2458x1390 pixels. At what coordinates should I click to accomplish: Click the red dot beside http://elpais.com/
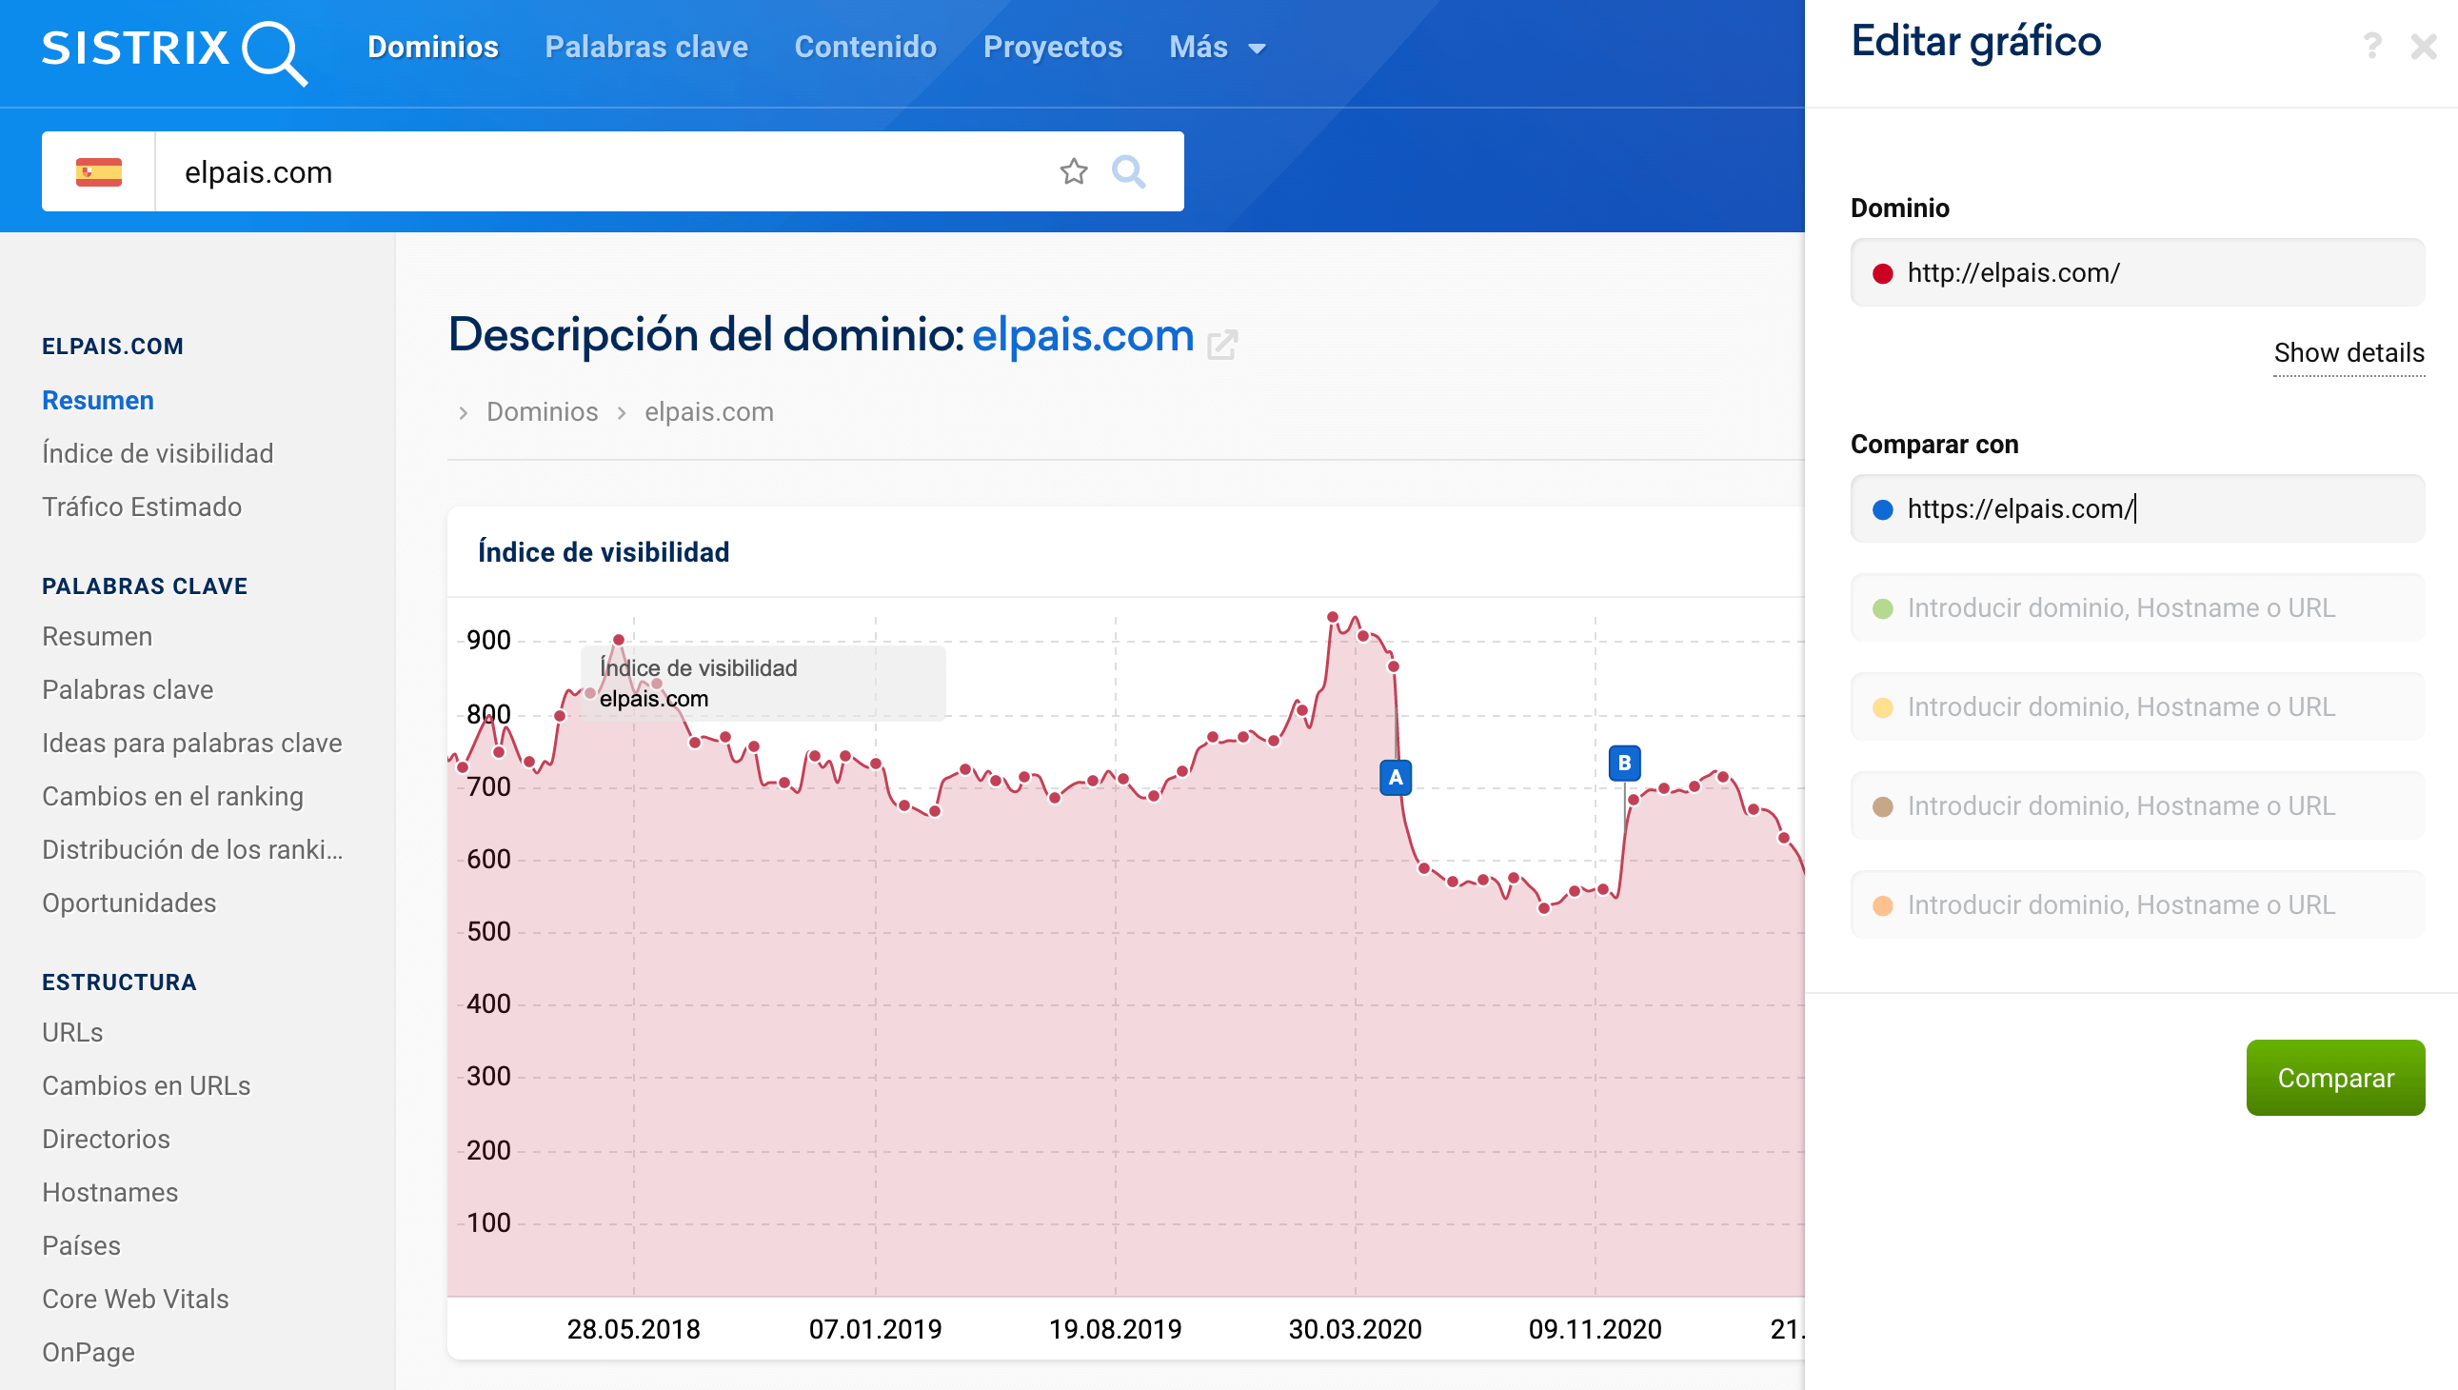(x=1882, y=274)
